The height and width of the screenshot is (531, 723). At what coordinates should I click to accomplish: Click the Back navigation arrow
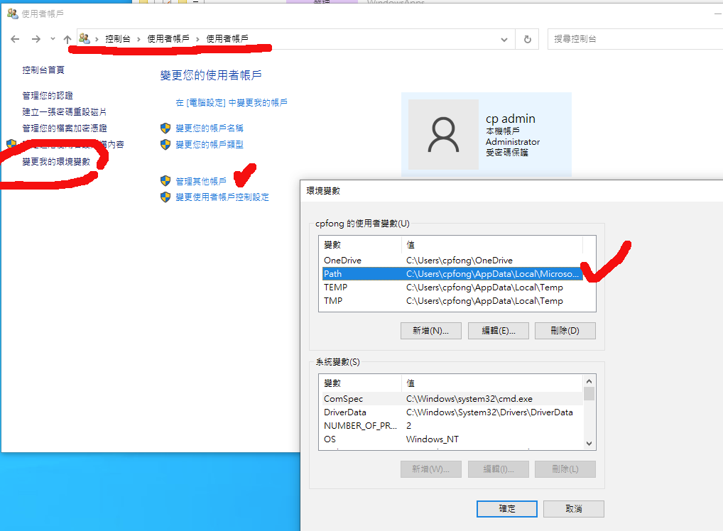(16, 39)
